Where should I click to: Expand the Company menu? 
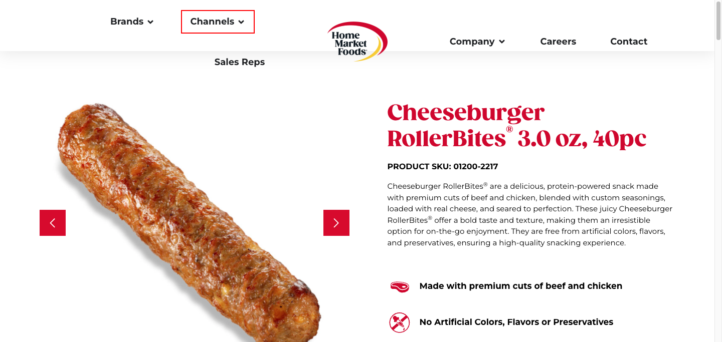tap(477, 42)
